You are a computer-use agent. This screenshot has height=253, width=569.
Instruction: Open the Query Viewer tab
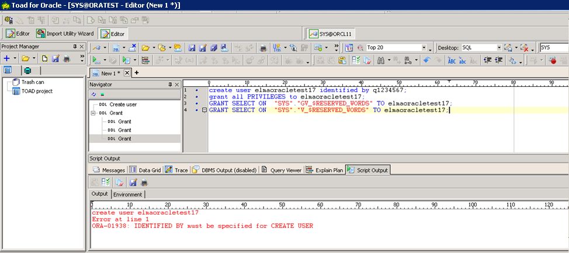[x=282, y=170]
